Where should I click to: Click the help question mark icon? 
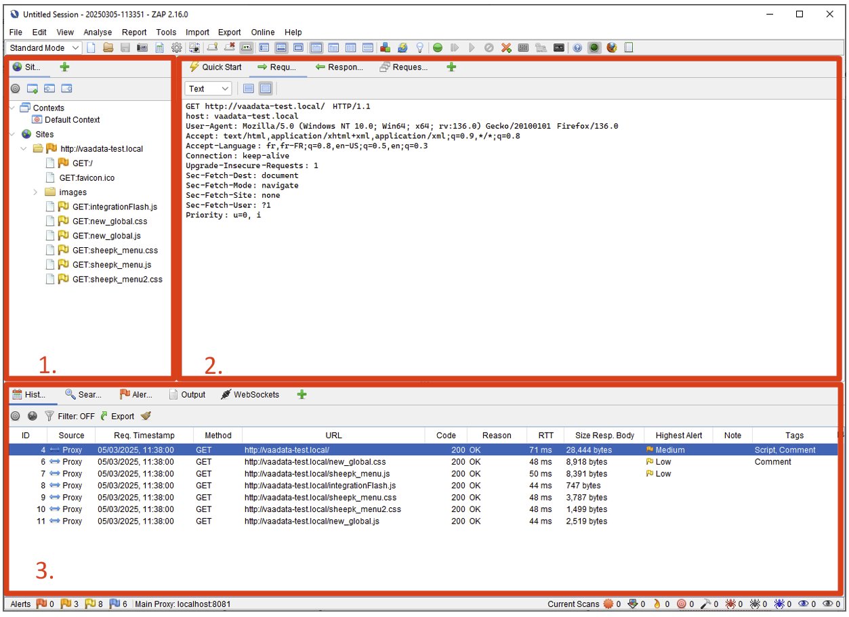[577, 48]
